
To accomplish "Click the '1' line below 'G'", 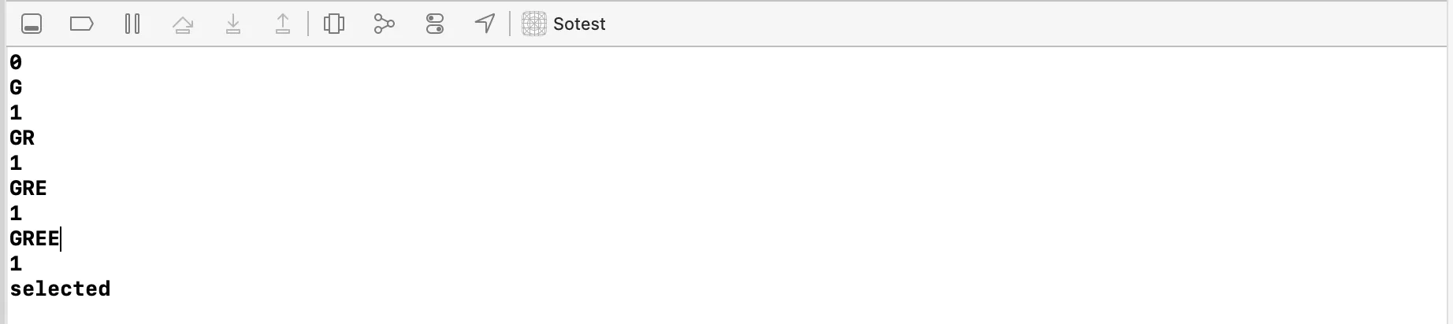I will 16,112.
